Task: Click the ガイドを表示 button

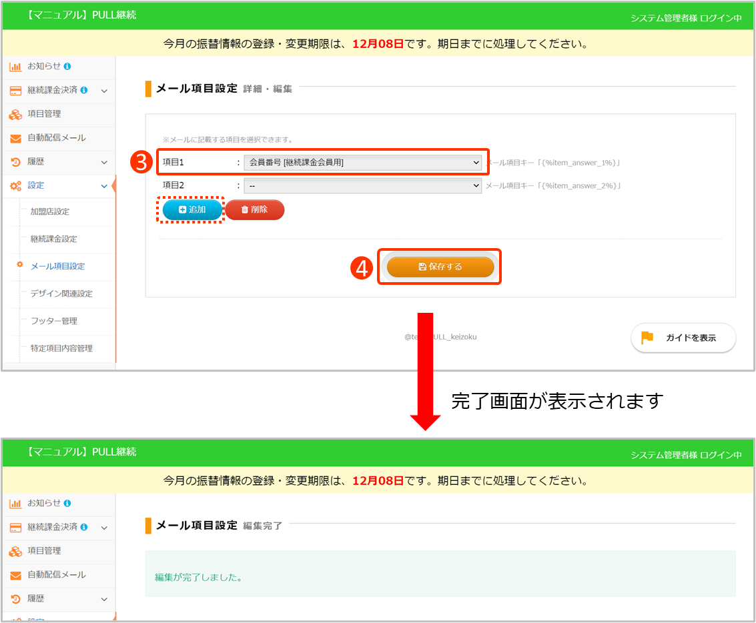Action: point(683,338)
